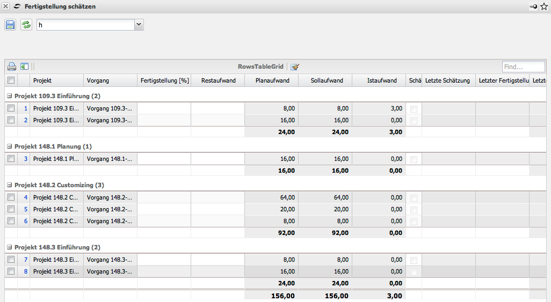Open the unit dropdown showing h

point(139,25)
